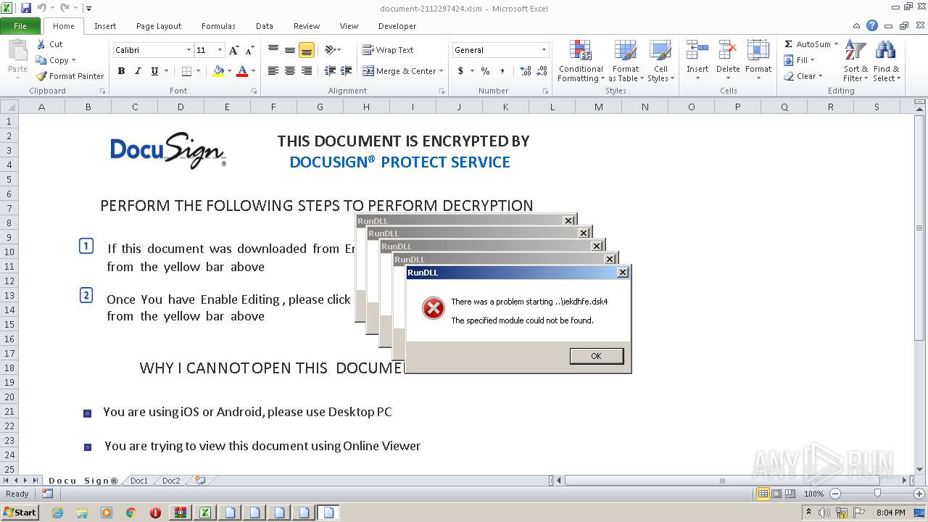This screenshot has height=522, width=928.
Task: Open Find & Select binoculars menu
Action: click(x=886, y=62)
